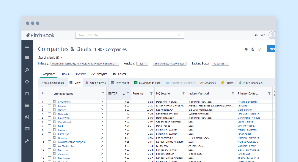298x162 pixels.
Task: Check the Celaton row checkbox
Action: click(49, 106)
